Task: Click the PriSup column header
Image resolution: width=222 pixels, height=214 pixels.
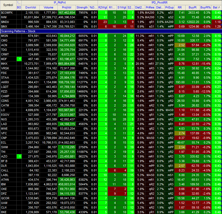Action: [170, 7]
